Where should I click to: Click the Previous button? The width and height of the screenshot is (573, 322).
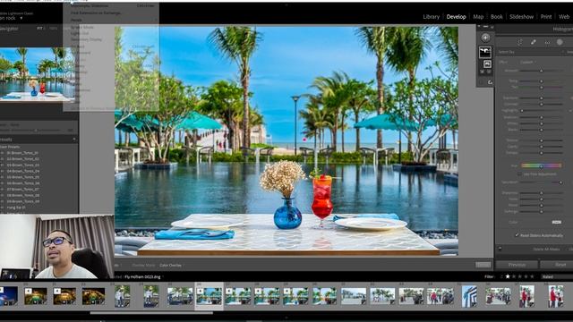coord(517,265)
